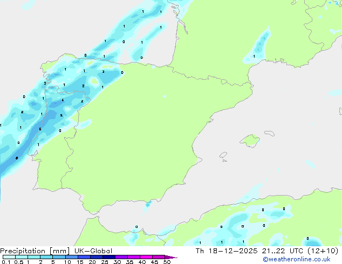Screen dimensions: 342x264
Task: Click the Precipitation [mm] title text
Action: point(35,251)
